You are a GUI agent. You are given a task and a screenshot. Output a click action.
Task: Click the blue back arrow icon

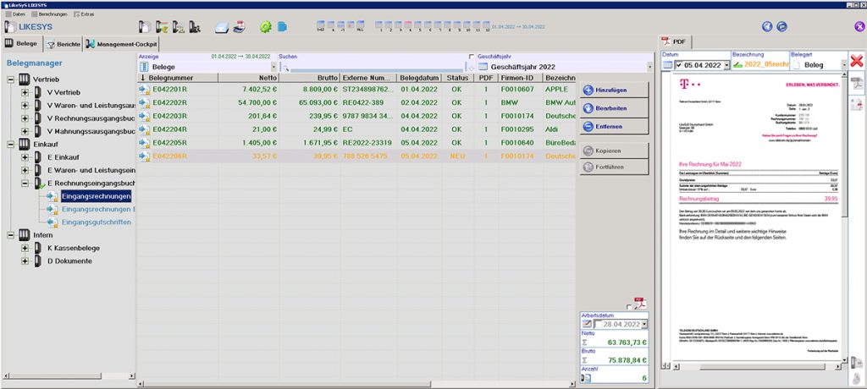(767, 27)
